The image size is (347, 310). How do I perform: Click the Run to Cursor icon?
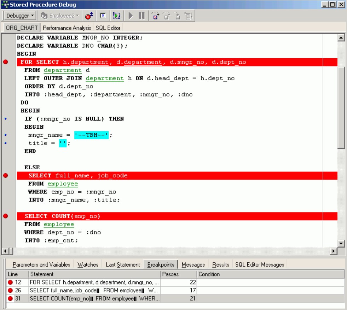pos(189,16)
